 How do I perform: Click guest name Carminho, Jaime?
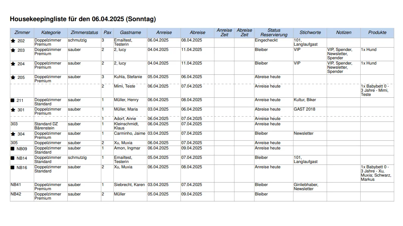pos(129,134)
